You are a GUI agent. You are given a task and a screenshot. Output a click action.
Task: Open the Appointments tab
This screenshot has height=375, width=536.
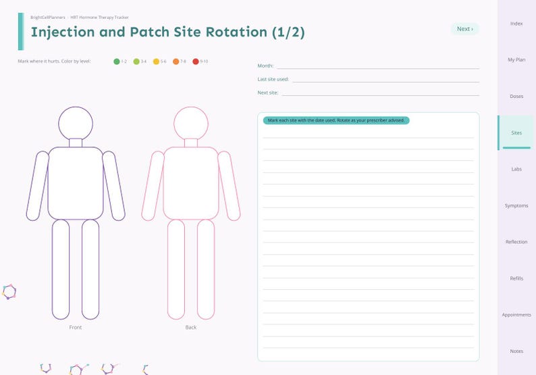click(516, 315)
